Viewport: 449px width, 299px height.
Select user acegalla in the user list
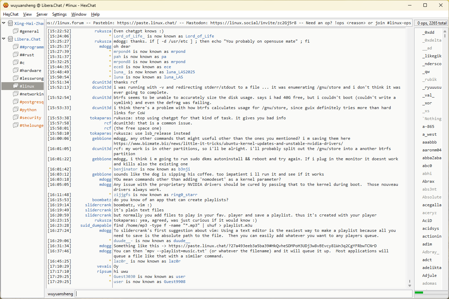click(432, 205)
